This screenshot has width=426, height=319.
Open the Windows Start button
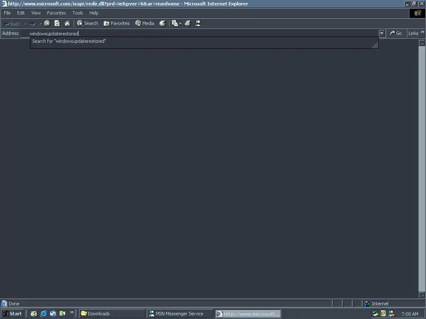pyautogui.click(x=12, y=314)
